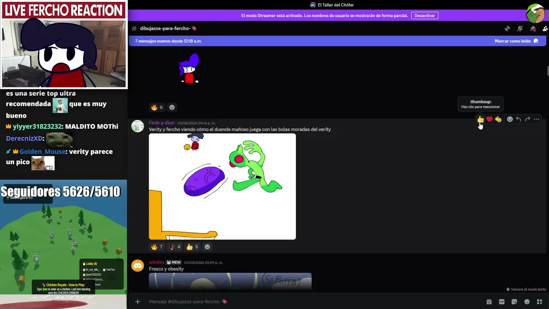Open more options for Fede's message
This screenshot has width=549, height=309.
(x=537, y=119)
